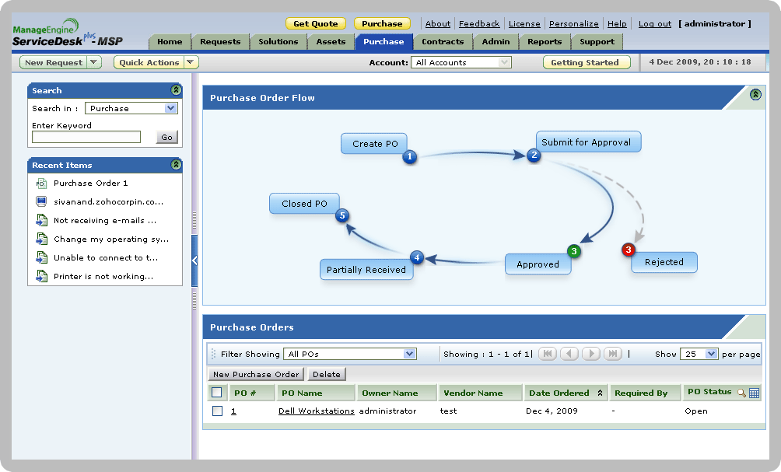Click the Closed PO flow box
This screenshot has height=472, width=781.
tap(304, 204)
